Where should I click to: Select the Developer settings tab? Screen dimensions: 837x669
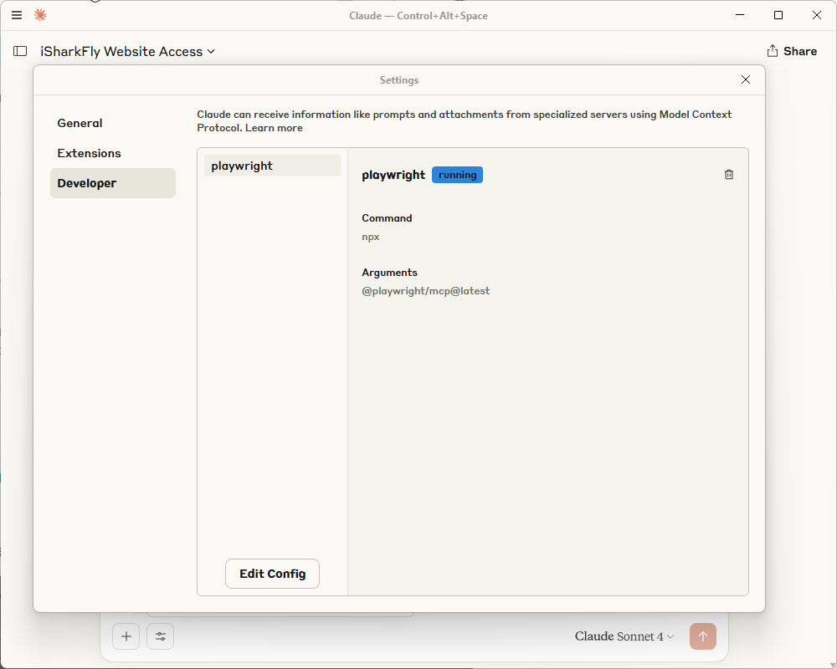(113, 183)
